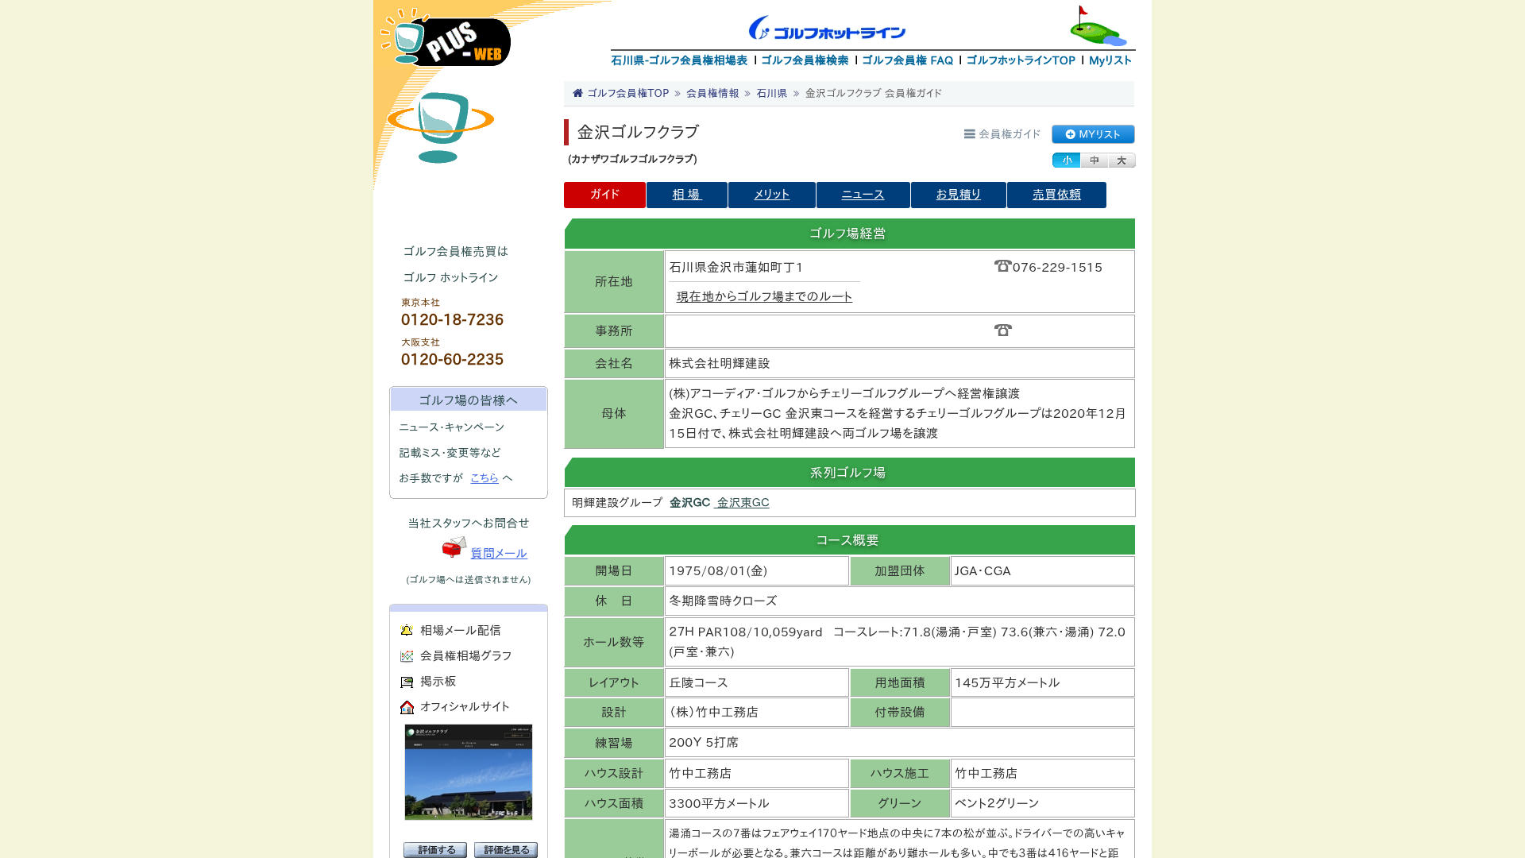Open ゴルフ会員権 FAQ link
The image size is (1525, 858).
[x=907, y=60]
